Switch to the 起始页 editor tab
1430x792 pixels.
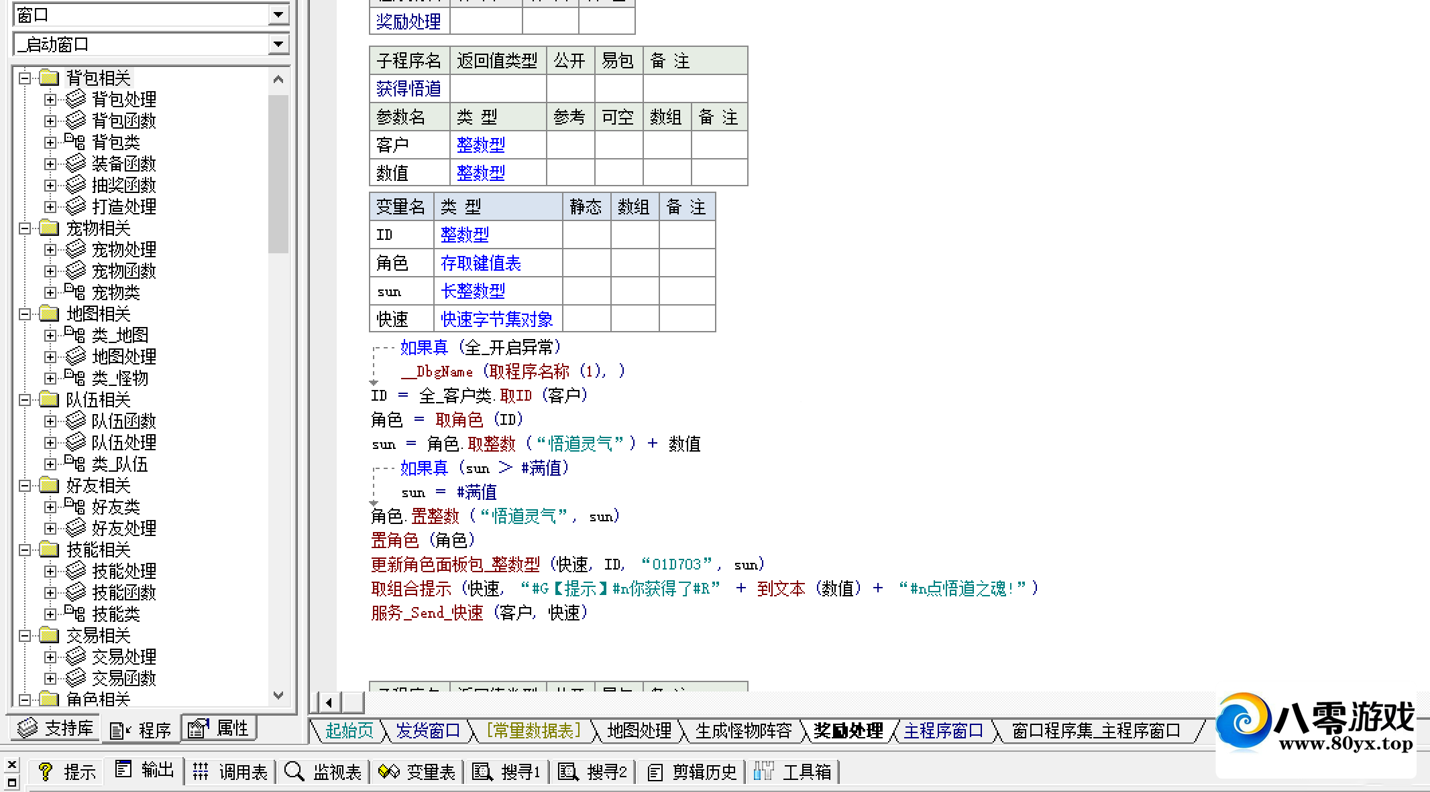349,730
